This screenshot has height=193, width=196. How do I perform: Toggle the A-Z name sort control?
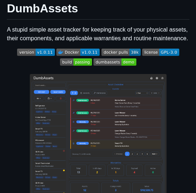[39, 98]
